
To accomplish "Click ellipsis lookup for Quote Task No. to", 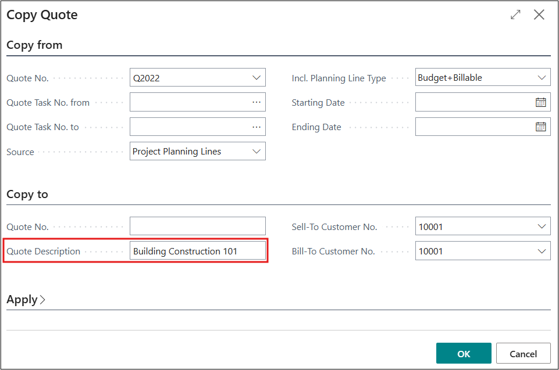I will 257,127.
